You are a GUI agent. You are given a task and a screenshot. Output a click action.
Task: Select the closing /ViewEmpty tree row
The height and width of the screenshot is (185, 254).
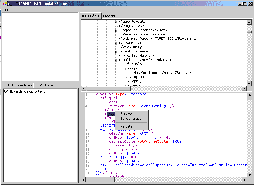pyautogui.click(x=131, y=47)
